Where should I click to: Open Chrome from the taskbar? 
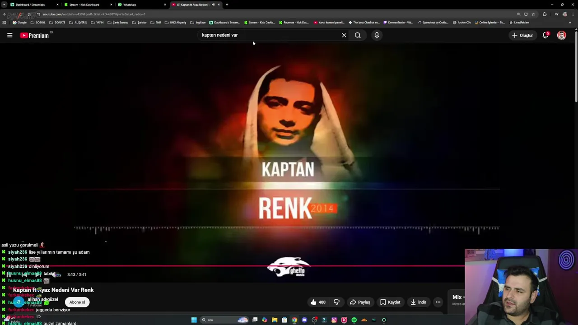pyautogui.click(x=294, y=320)
